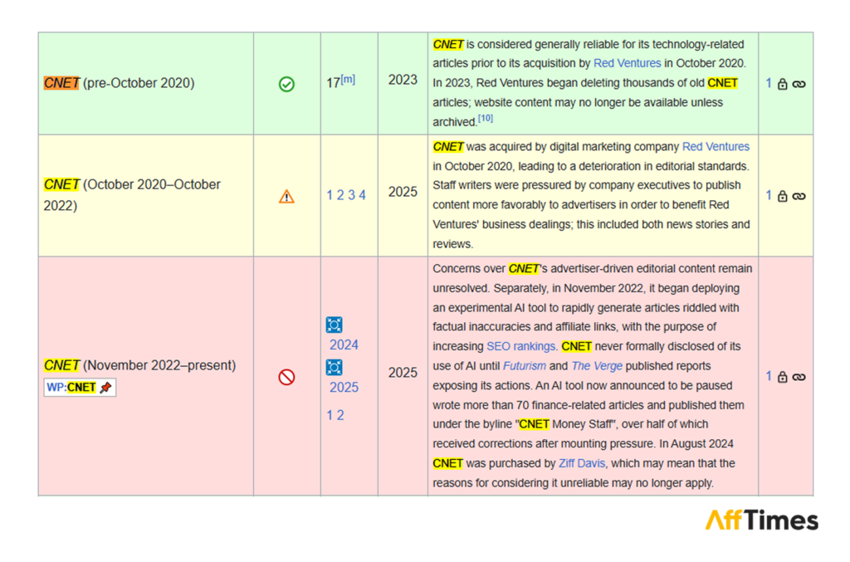This screenshot has height=562, width=850.
Task: Open discussion link 2 in the October 2020–October 2022 row
Action: point(340,195)
